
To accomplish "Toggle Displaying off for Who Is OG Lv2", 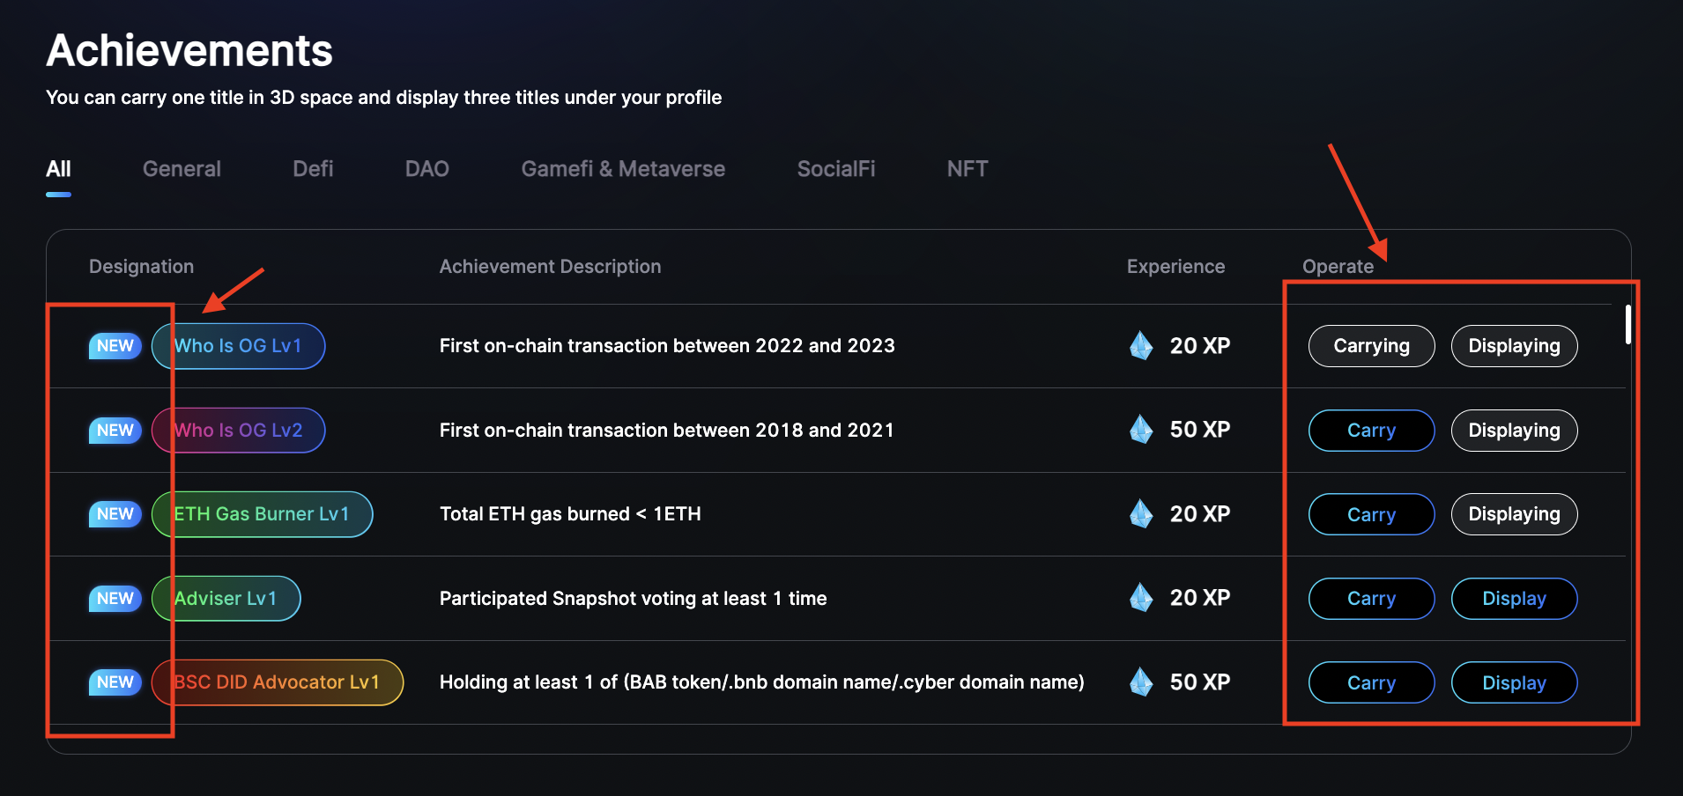I will (x=1514, y=431).
